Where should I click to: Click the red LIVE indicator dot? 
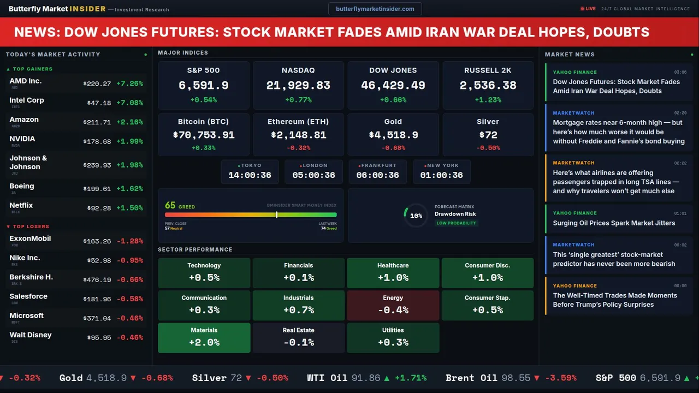582,9
